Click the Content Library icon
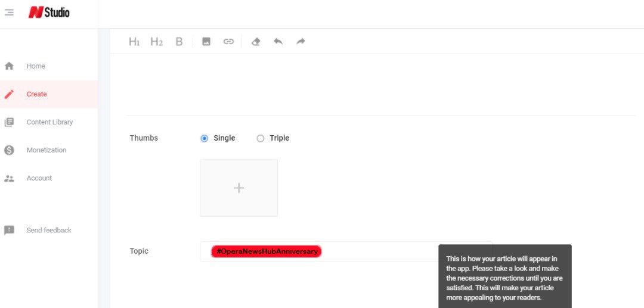The width and height of the screenshot is (644, 308). pyautogui.click(x=9, y=122)
